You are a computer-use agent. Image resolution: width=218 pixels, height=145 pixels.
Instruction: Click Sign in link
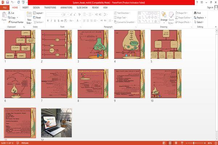click(x=210, y=8)
